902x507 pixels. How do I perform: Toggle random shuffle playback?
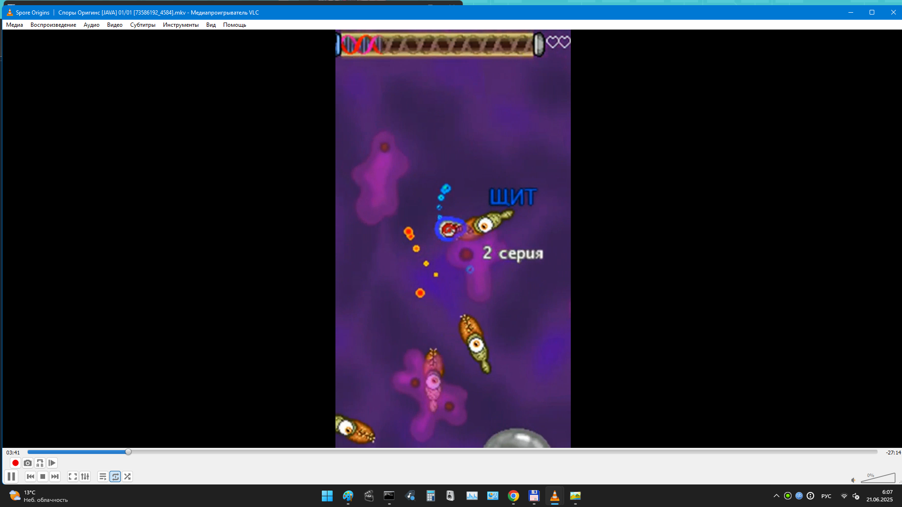[x=127, y=476]
